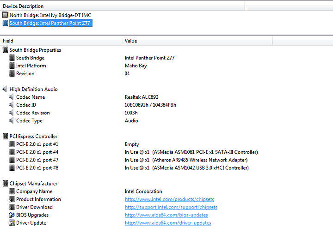Click the PCI-E 2.0 x1 port #7 label
This screenshot has width=333, height=251.
(37, 160)
